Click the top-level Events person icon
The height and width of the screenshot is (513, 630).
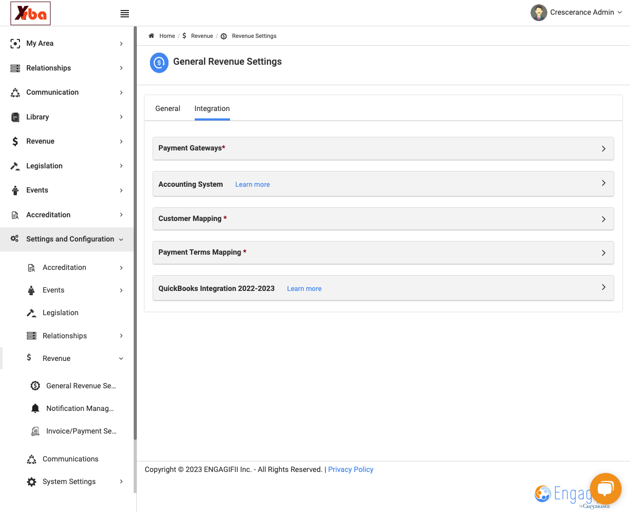tap(15, 190)
